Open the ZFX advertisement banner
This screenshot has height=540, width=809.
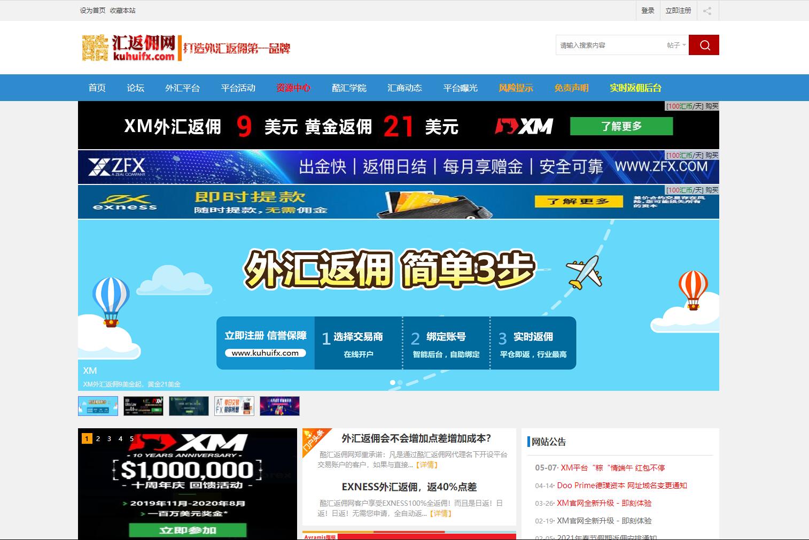click(x=399, y=167)
